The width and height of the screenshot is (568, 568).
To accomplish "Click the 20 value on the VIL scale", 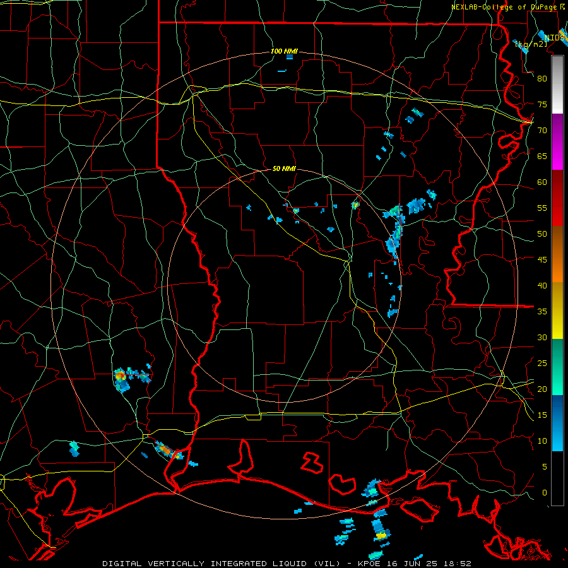I will pos(542,389).
